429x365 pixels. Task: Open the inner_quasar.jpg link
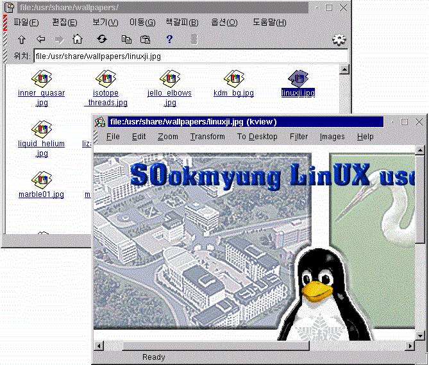tap(41, 98)
